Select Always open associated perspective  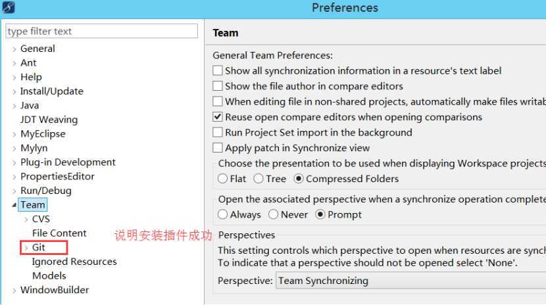pyautogui.click(x=222, y=214)
